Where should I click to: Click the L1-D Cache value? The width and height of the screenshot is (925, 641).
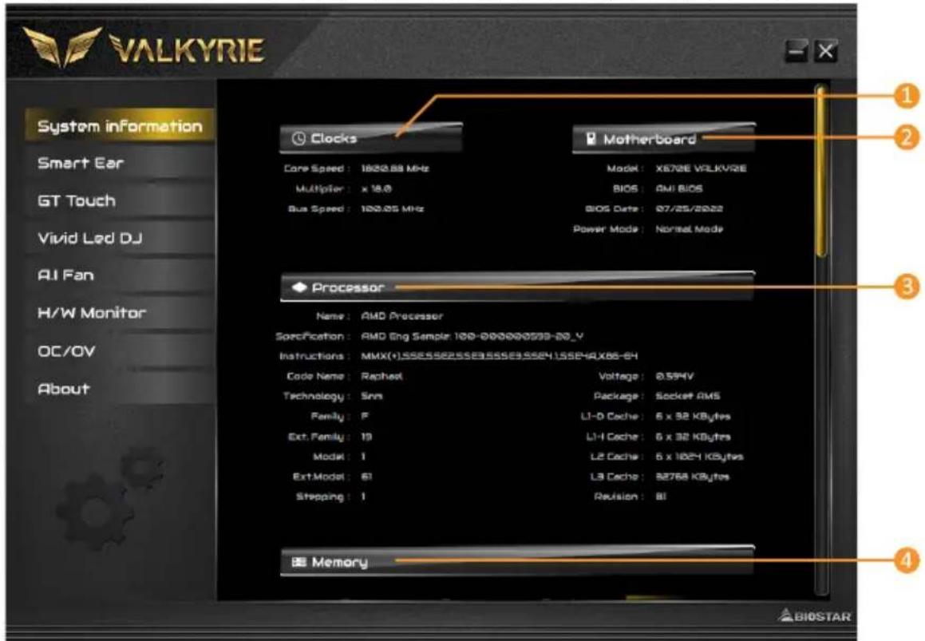coord(693,417)
